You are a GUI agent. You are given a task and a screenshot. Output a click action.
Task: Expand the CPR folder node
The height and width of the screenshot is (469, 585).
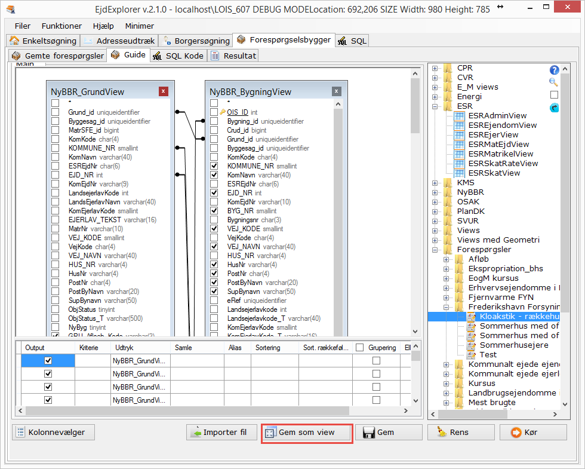[x=435, y=68]
